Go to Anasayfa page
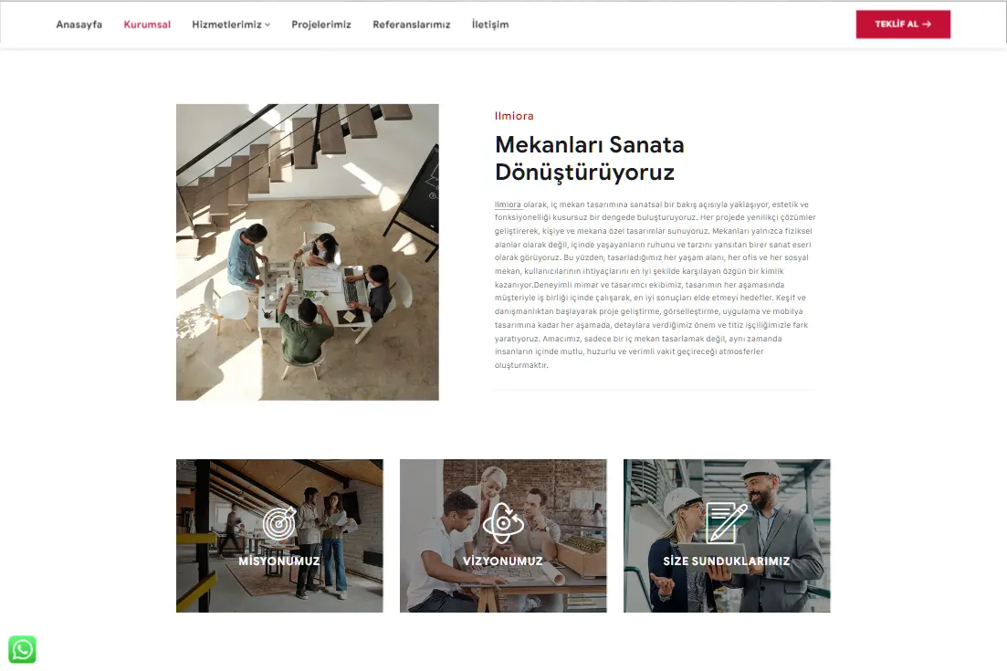Viewport: 1007px width, 671px height. click(x=79, y=25)
